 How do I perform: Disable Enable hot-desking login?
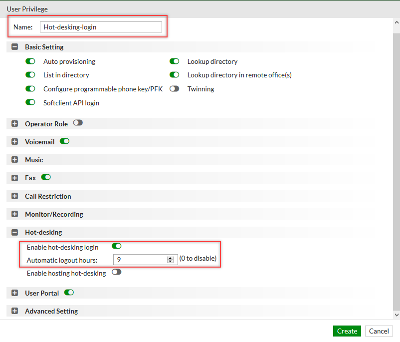[116, 246]
